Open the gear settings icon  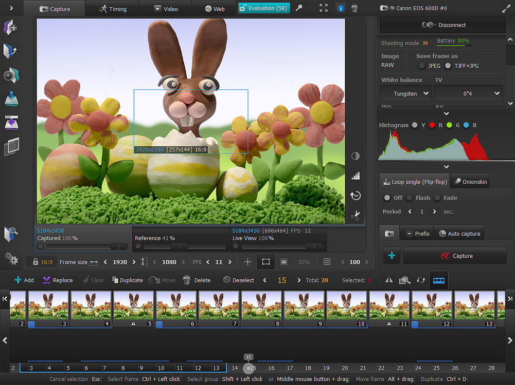tap(11, 257)
